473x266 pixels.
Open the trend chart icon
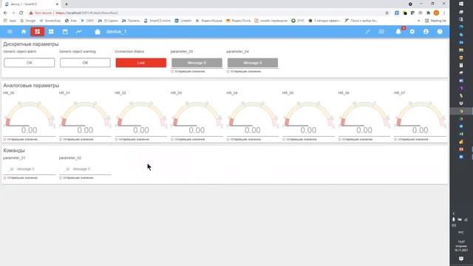tap(79, 32)
